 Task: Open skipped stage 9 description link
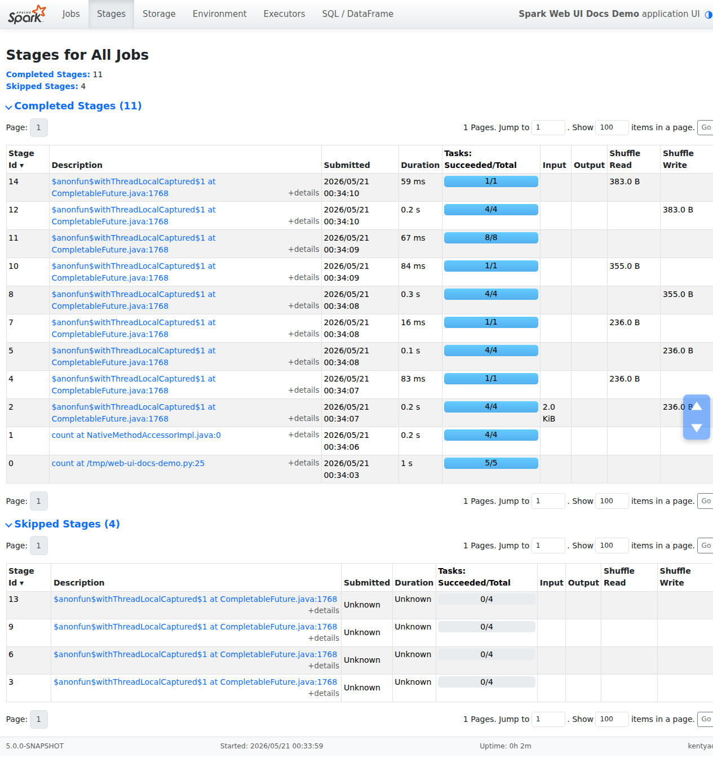(x=195, y=627)
